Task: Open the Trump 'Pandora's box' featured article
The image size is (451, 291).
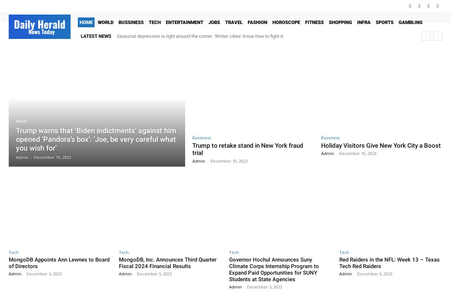Action: point(96,139)
